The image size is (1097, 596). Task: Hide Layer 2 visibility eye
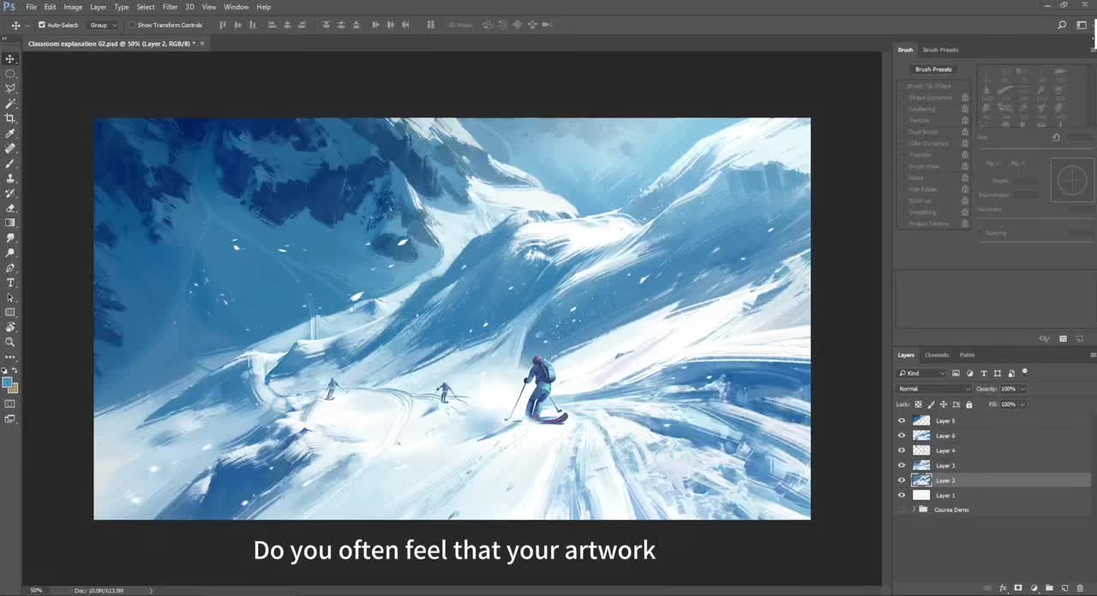tap(901, 480)
